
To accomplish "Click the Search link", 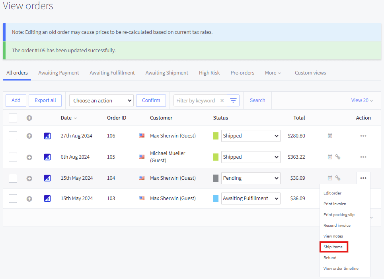I will point(257,100).
